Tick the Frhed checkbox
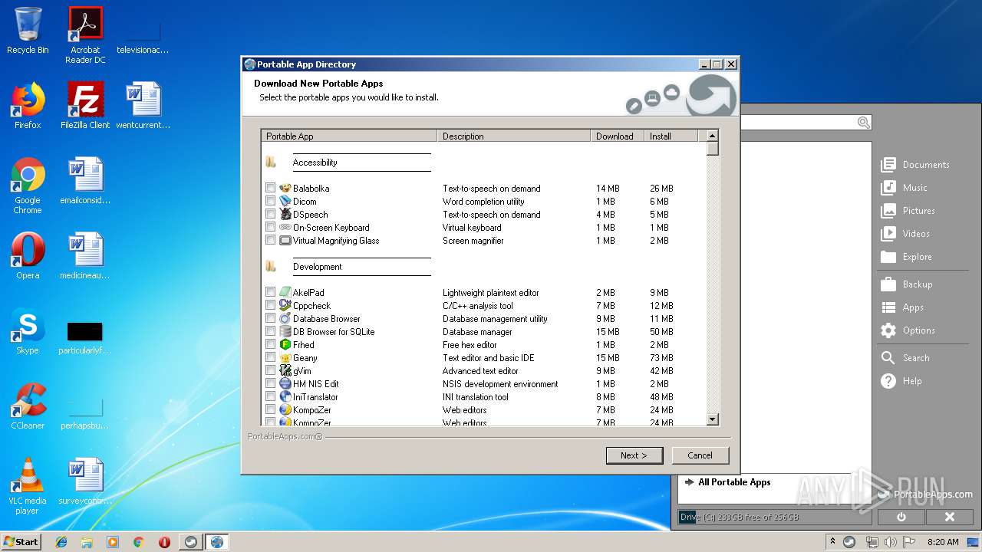982x552 pixels. click(x=270, y=344)
